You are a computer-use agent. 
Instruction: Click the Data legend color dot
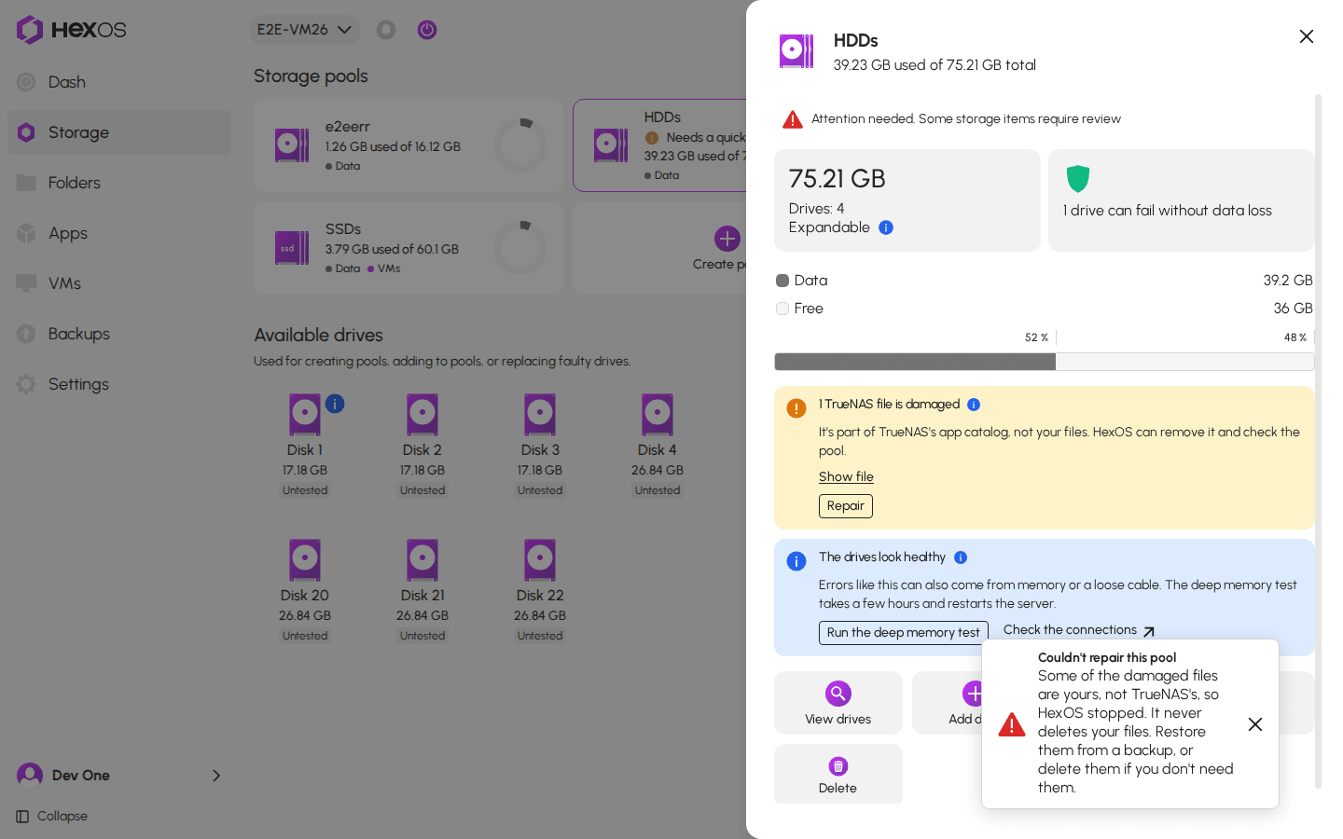(782, 281)
